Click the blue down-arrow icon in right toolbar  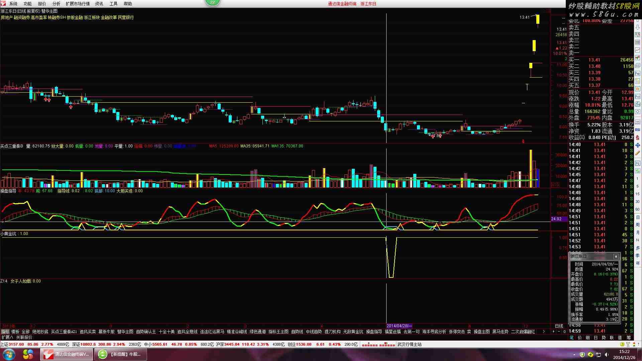pos(638,27)
